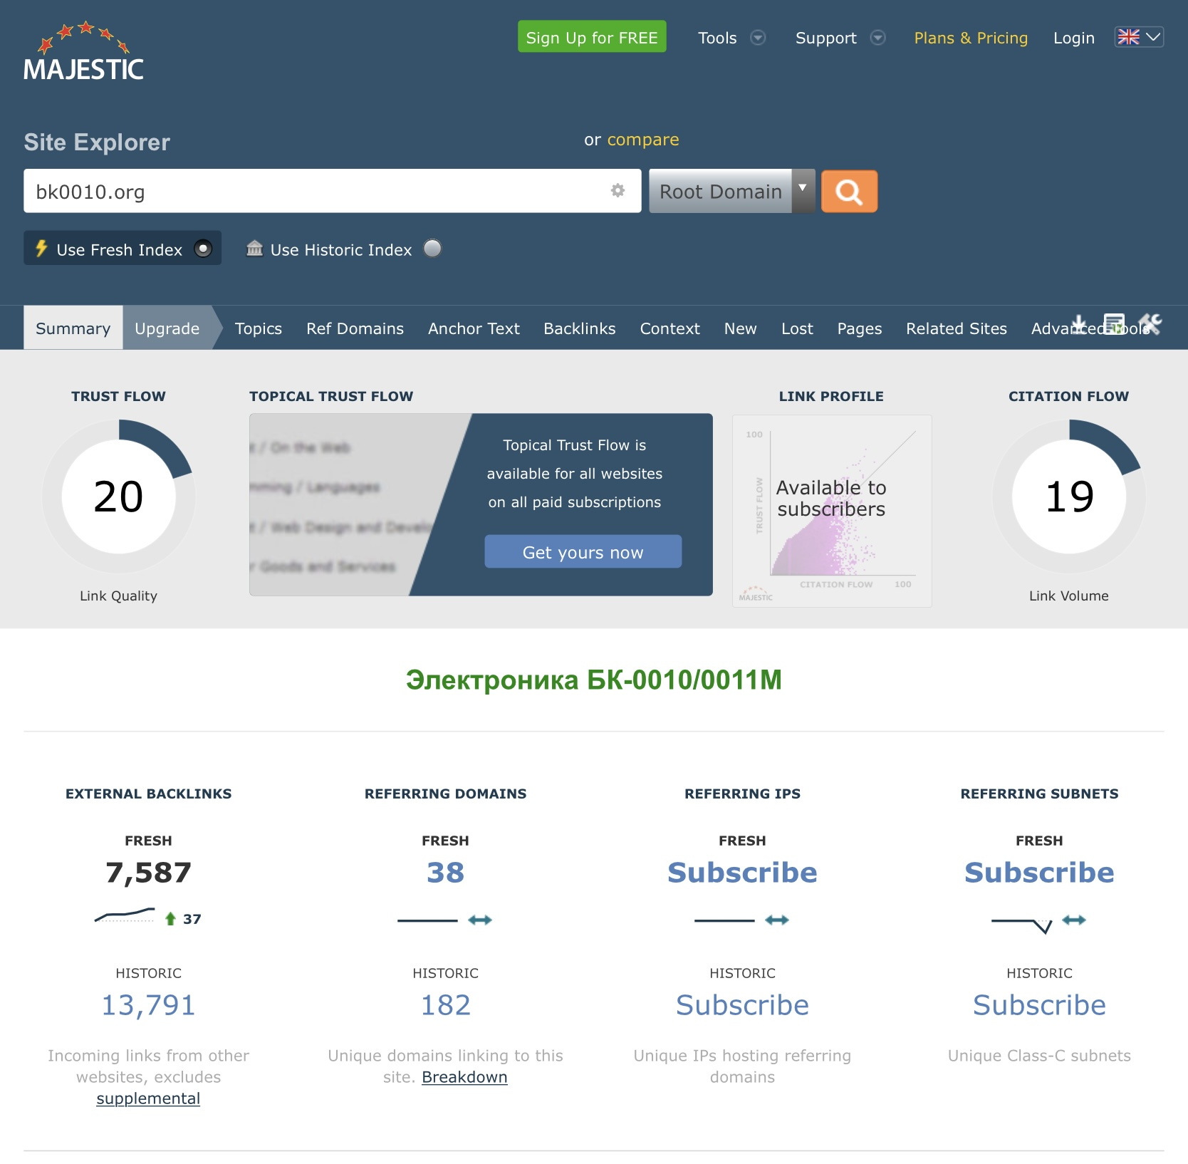
Task: Open the Anchor Text tab
Action: (474, 328)
